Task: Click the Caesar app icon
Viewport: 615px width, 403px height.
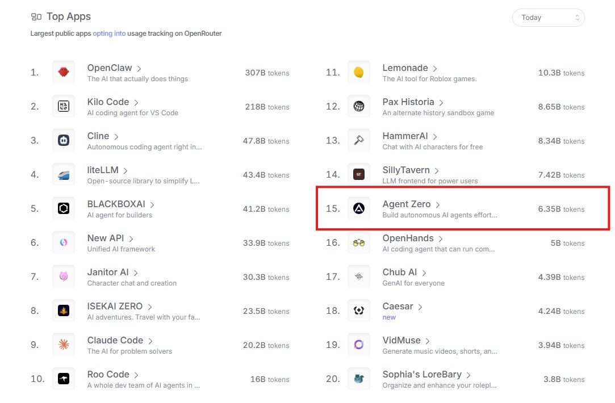Action: coord(359,311)
